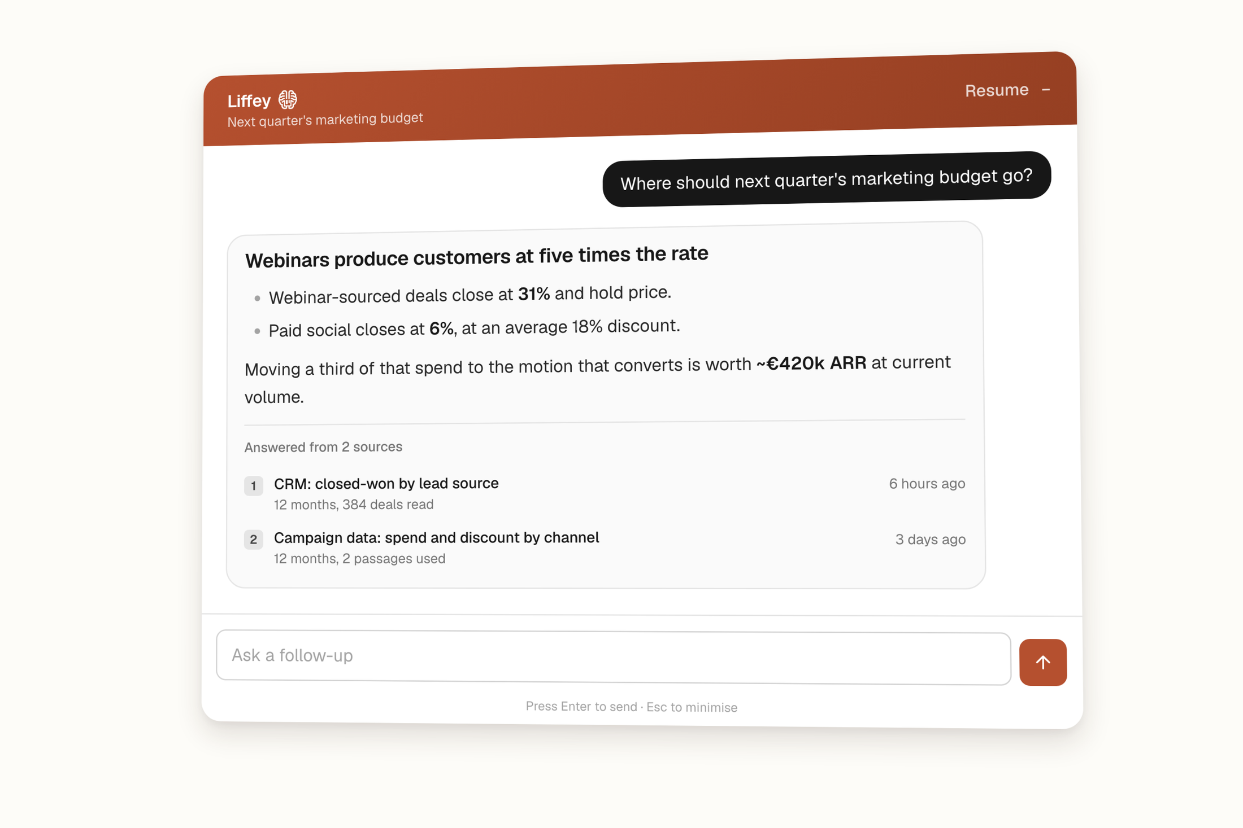Open Campaign data: spend and discount source
The width and height of the screenshot is (1243, 828).
pos(436,538)
